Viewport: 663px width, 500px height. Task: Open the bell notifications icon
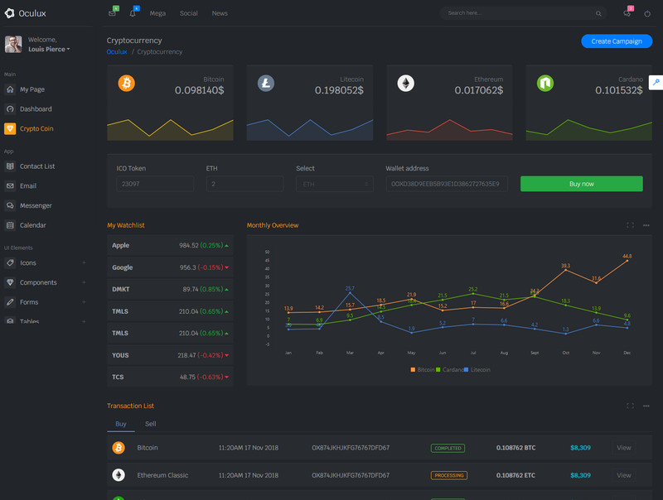(x=133, y=13)
